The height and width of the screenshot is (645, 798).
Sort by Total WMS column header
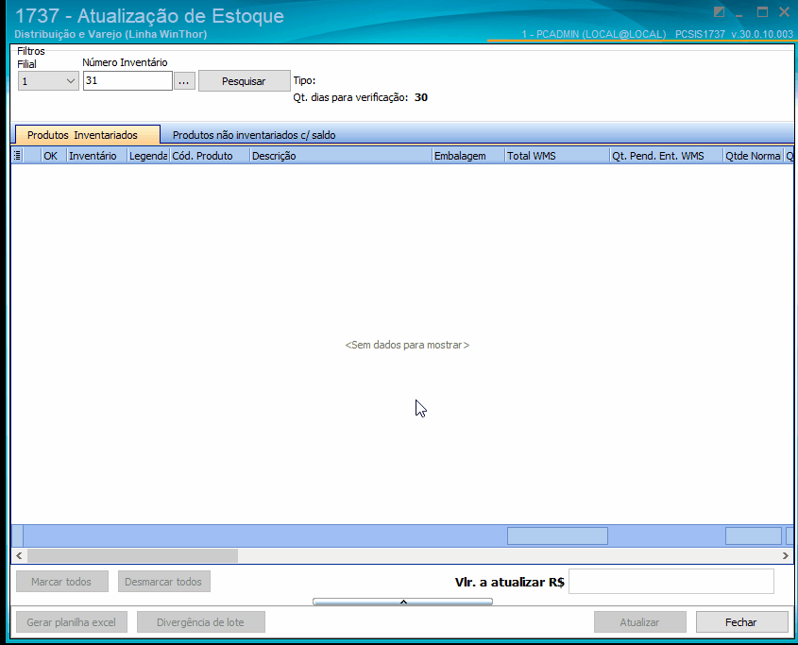pyautogui.click(x=557, y=156)
